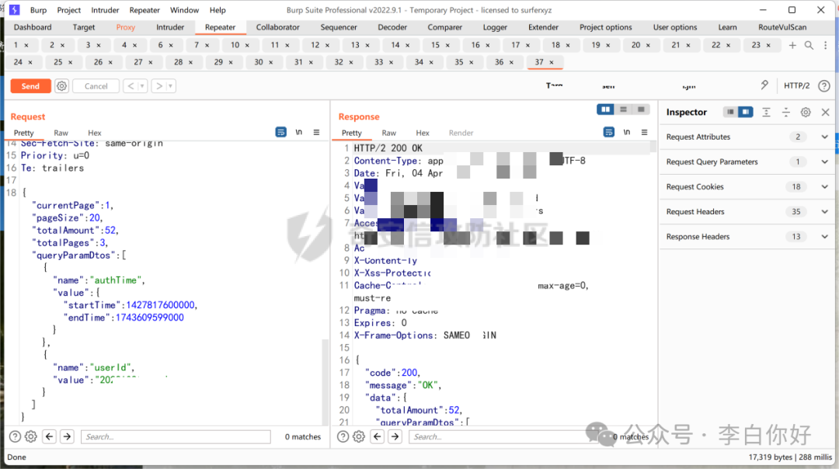Open the Intruder menu
The height and width of the screenshot is (469, 839).
(105, 10)
